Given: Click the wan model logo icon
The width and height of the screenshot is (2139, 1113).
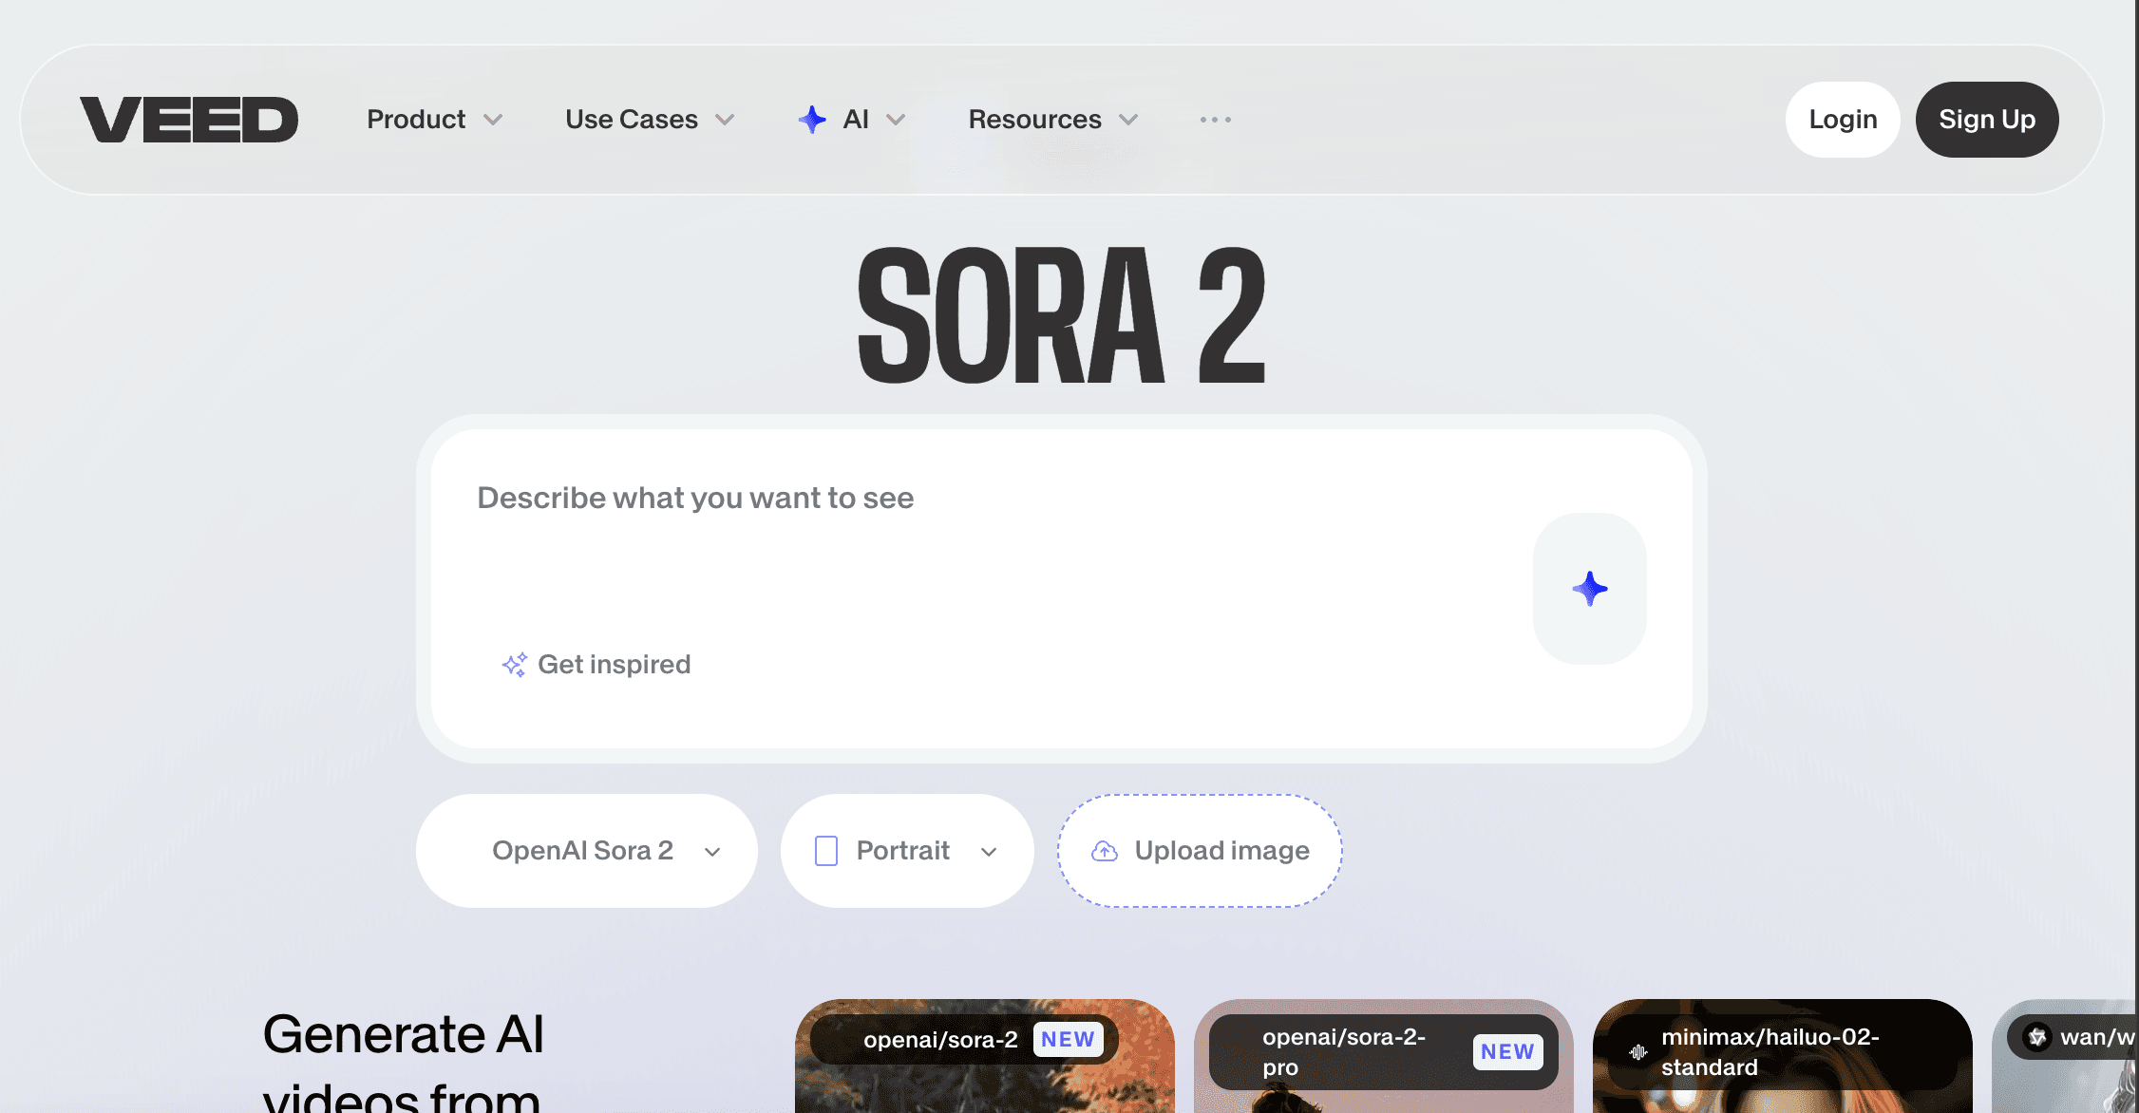Looking at the screenshot, I should 2037,1037.
